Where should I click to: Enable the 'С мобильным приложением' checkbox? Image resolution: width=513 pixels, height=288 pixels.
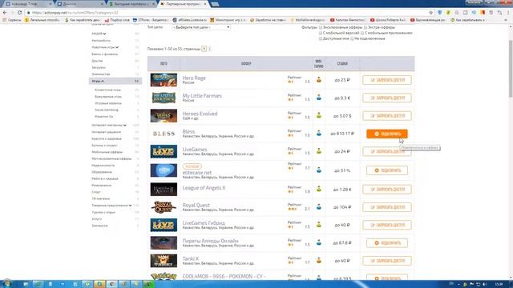362,34
